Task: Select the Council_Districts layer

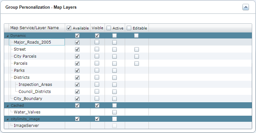Action: pyautogui.click(x=35, y=92)
